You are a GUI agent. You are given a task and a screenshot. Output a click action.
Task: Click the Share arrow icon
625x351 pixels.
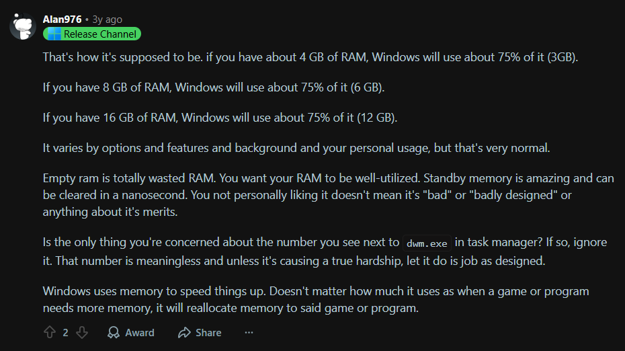(184, 332)
